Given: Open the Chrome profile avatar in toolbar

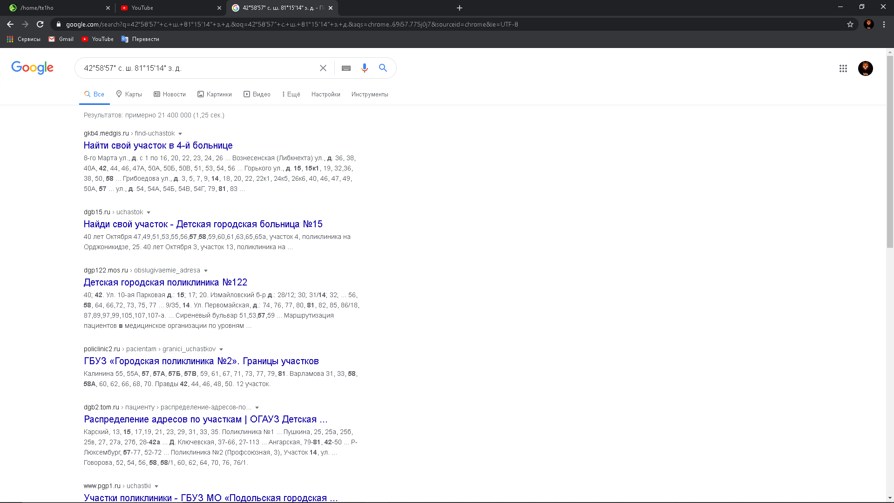Looking at the screenshot, I should tap(869, 24).
